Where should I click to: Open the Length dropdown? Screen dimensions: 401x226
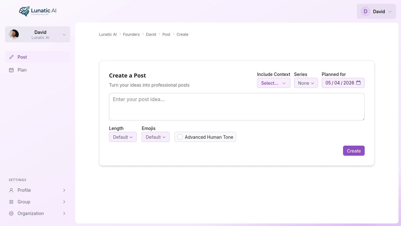[123, 137]
